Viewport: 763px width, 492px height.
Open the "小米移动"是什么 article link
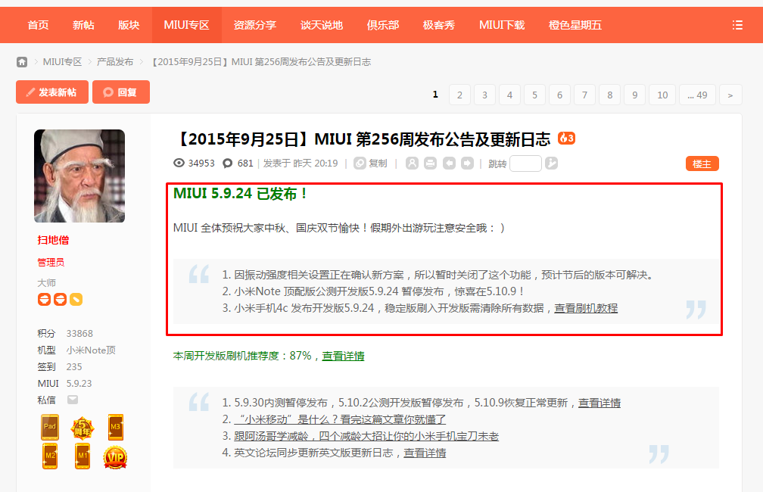[340, 419]
